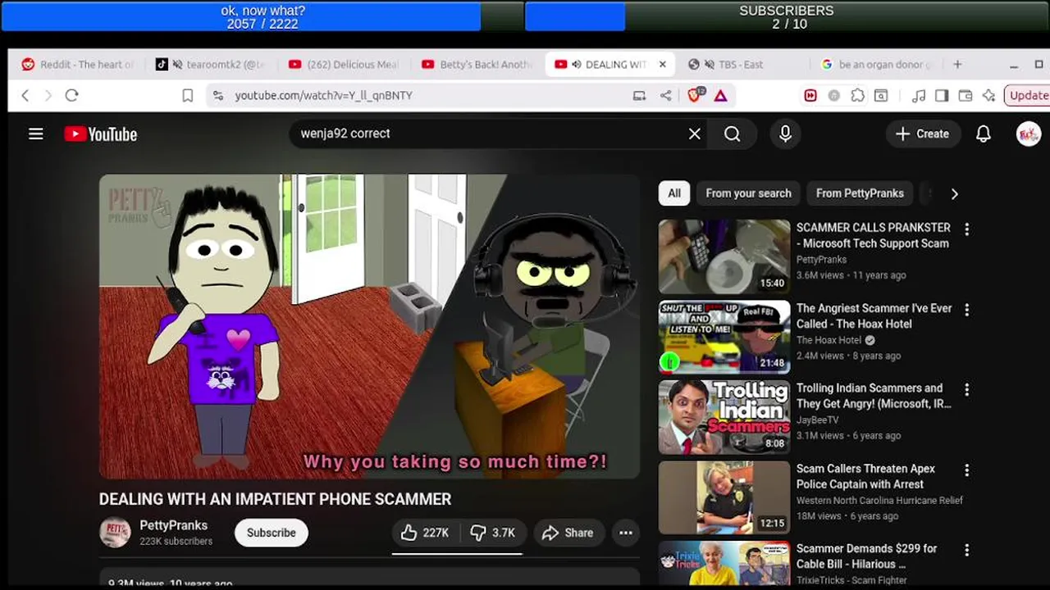Click the SUBSCRIBERS 2 / 10 progress bar
The image size is (1050, 590).
click(786, 17)
